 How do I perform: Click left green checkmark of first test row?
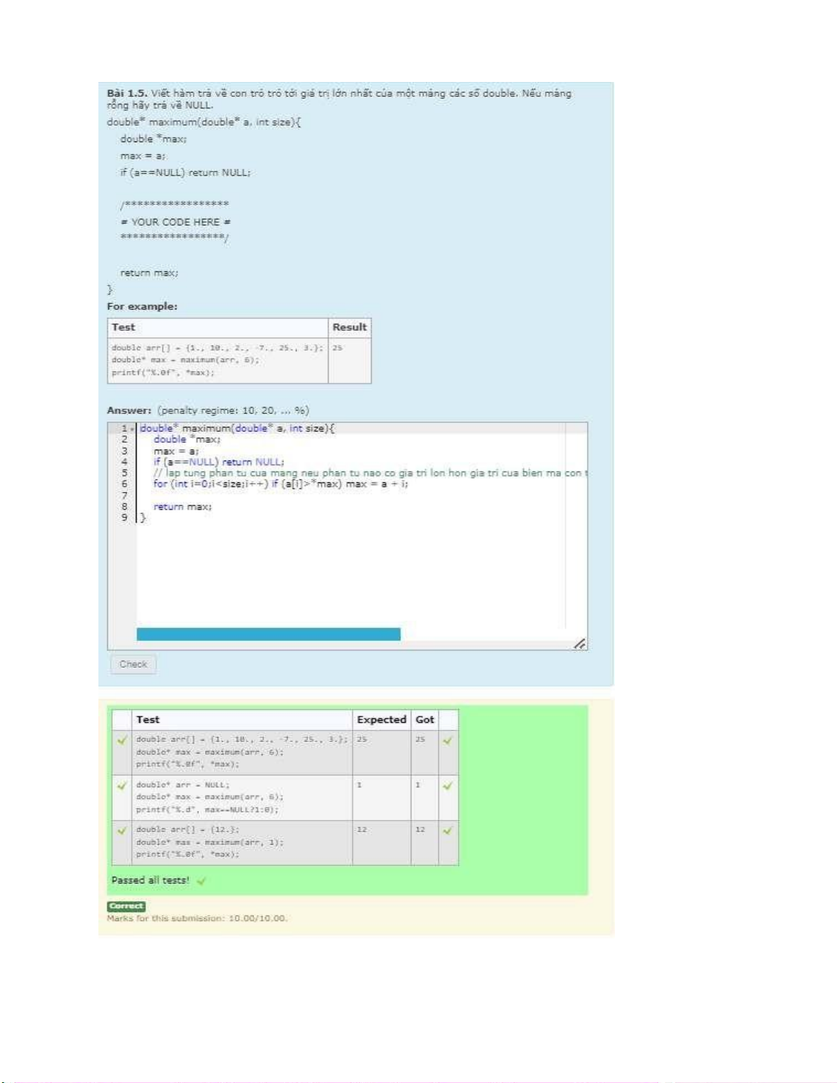point(122,740)
